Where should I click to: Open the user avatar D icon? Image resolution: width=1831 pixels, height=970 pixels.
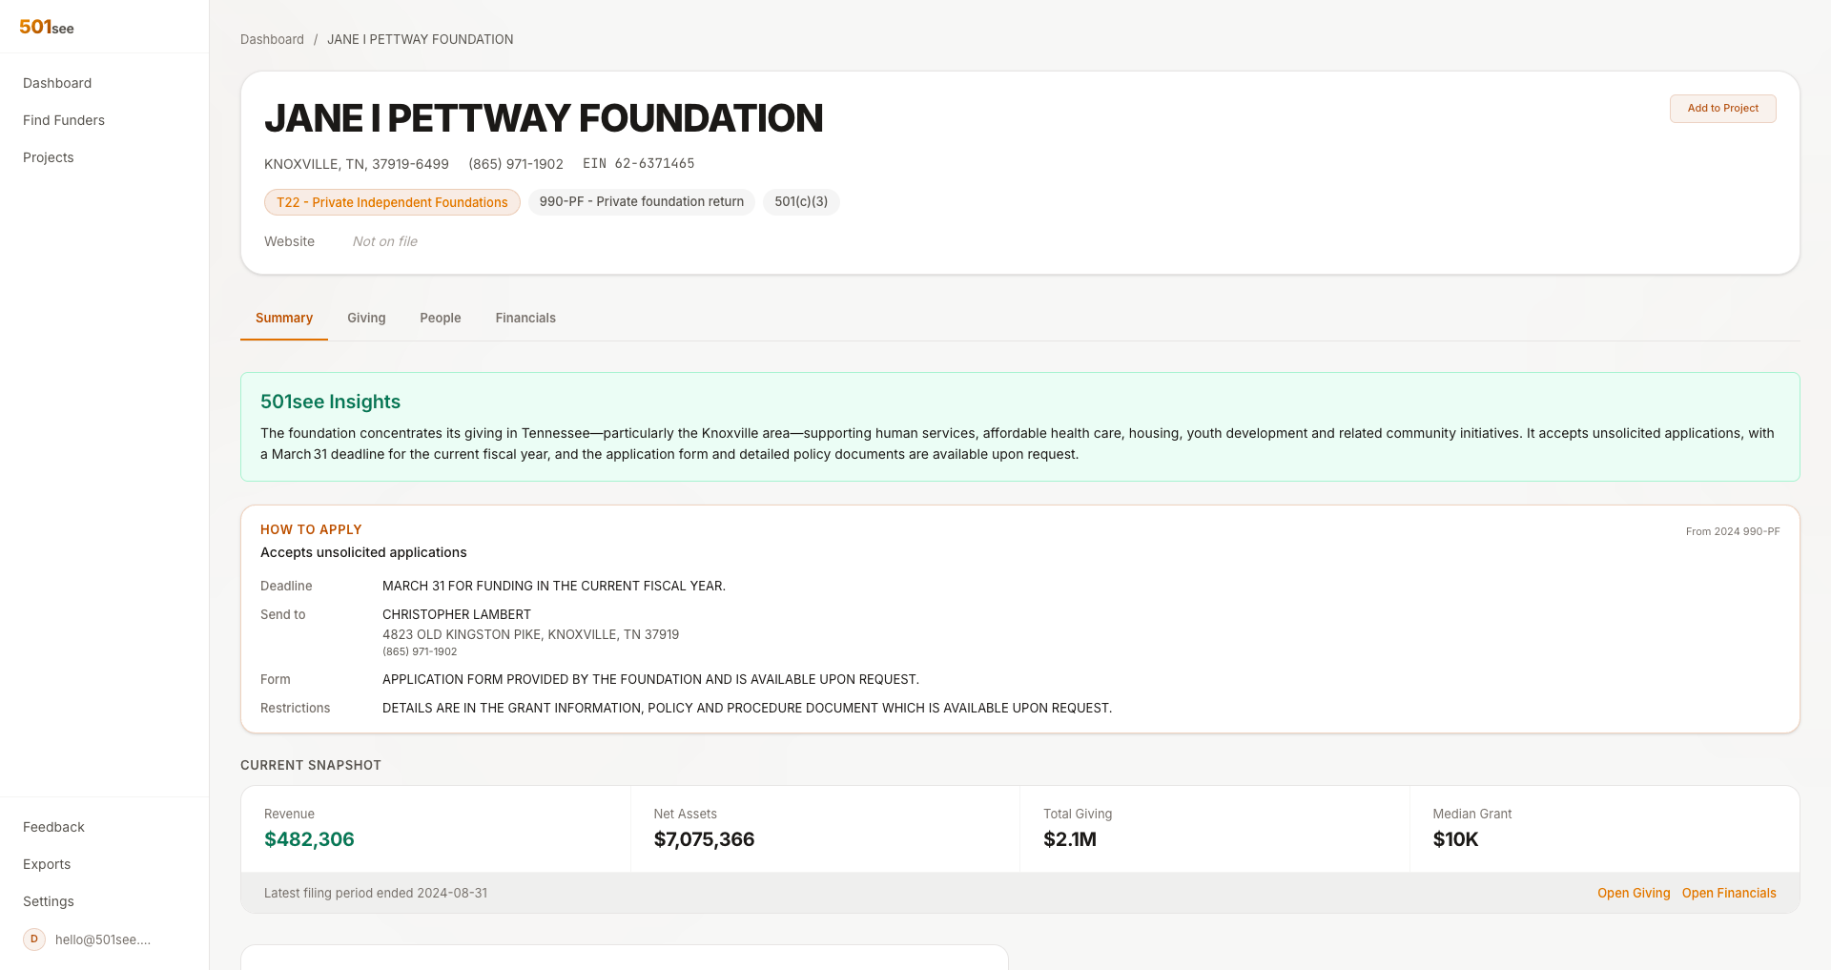pyautogui.click(x=34, y=939)
